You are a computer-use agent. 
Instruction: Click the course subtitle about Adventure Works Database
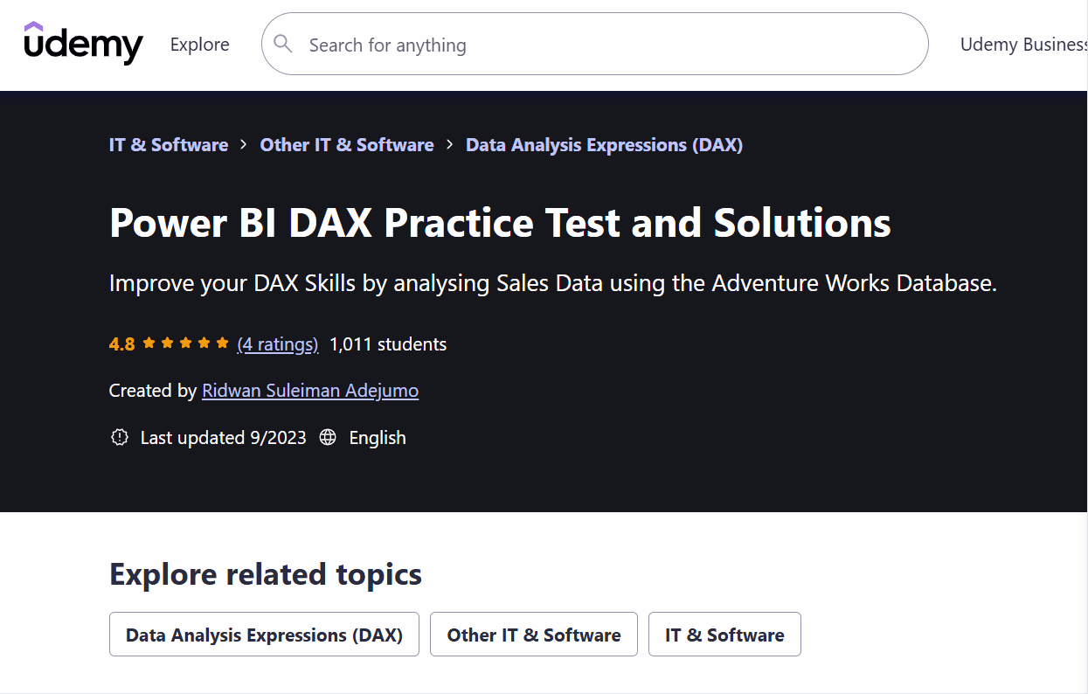553,283
